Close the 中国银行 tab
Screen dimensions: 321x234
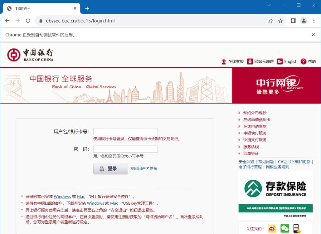pos(75,8)
